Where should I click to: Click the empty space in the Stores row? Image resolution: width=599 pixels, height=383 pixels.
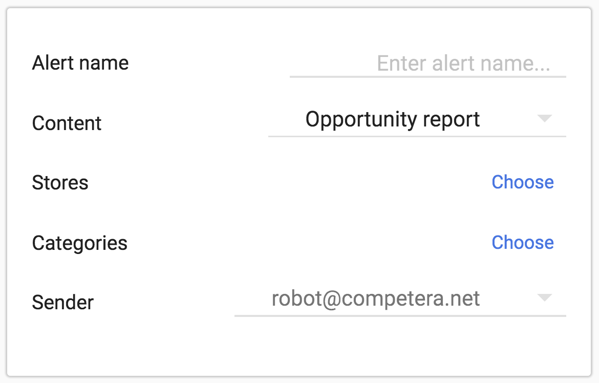pos(287,183)
